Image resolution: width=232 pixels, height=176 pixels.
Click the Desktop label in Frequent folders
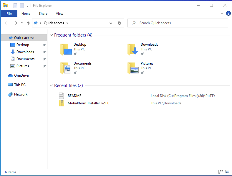(x=80, y=45)
